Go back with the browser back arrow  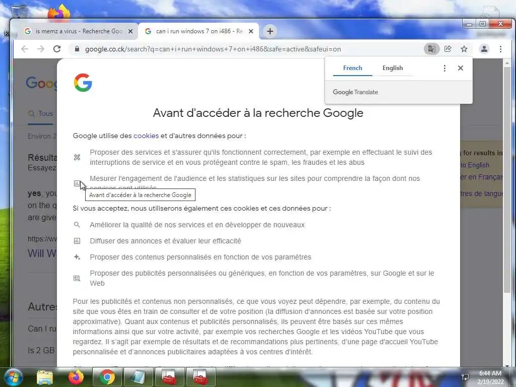25,49
